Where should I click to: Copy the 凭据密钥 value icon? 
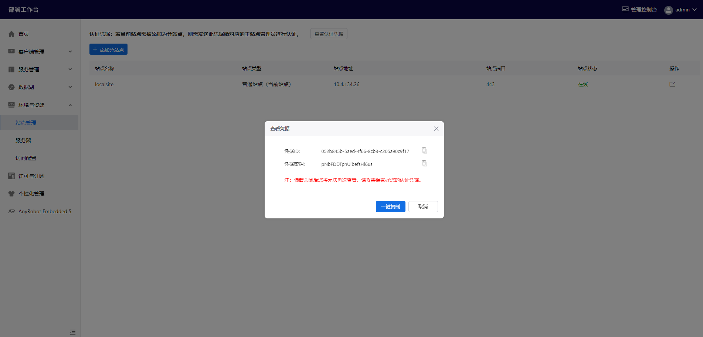tap(424, 163)
